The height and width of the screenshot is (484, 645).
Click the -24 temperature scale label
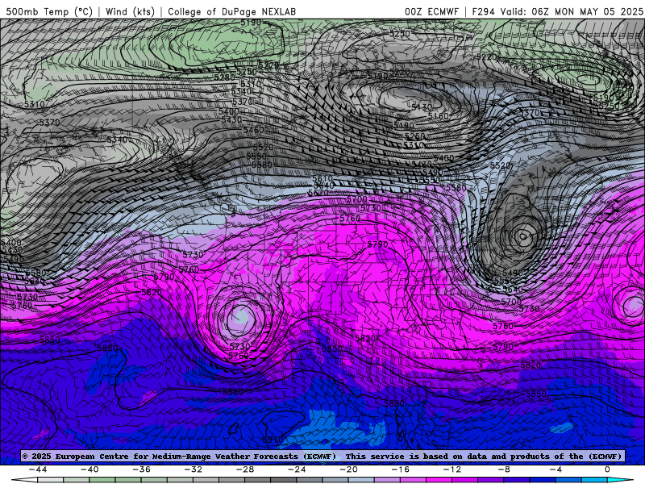(297, 469)
